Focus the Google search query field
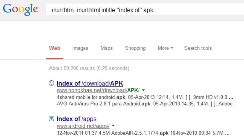Viewport: 244px width, 137px height. tap(145, 10)
